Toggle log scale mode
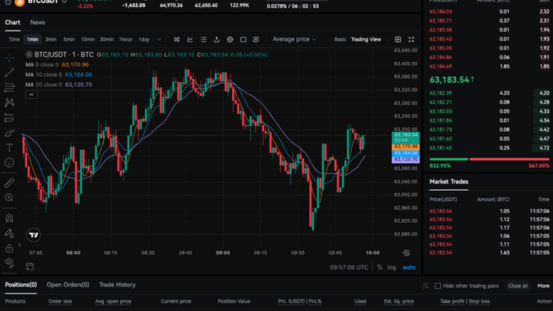Screen dimensions: 553x311 pyautogui.click(x=392, y=267)
